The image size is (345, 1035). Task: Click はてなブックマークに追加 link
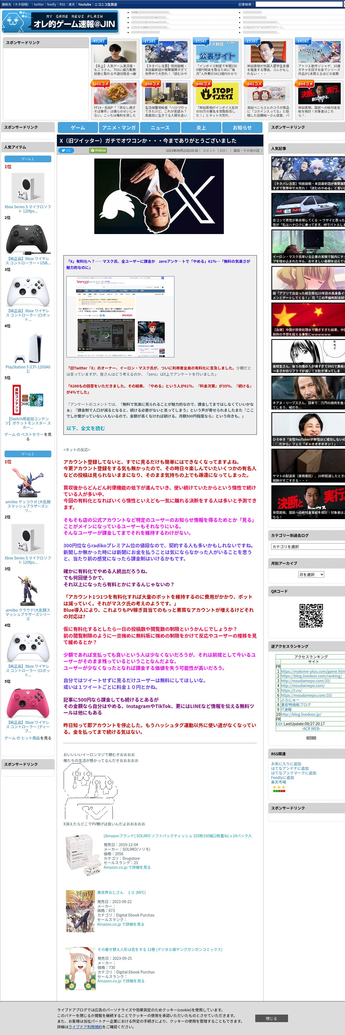[294, 773]
